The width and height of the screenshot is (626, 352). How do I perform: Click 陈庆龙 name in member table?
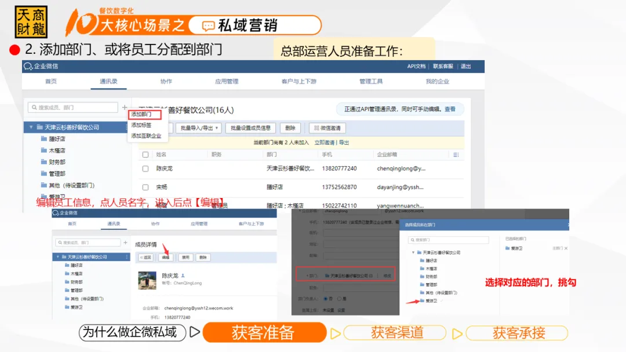[165, 168]
